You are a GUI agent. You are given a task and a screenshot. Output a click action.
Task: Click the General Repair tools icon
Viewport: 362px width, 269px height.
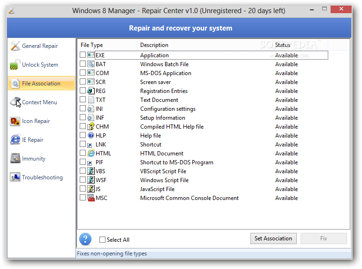click(15, 46)
